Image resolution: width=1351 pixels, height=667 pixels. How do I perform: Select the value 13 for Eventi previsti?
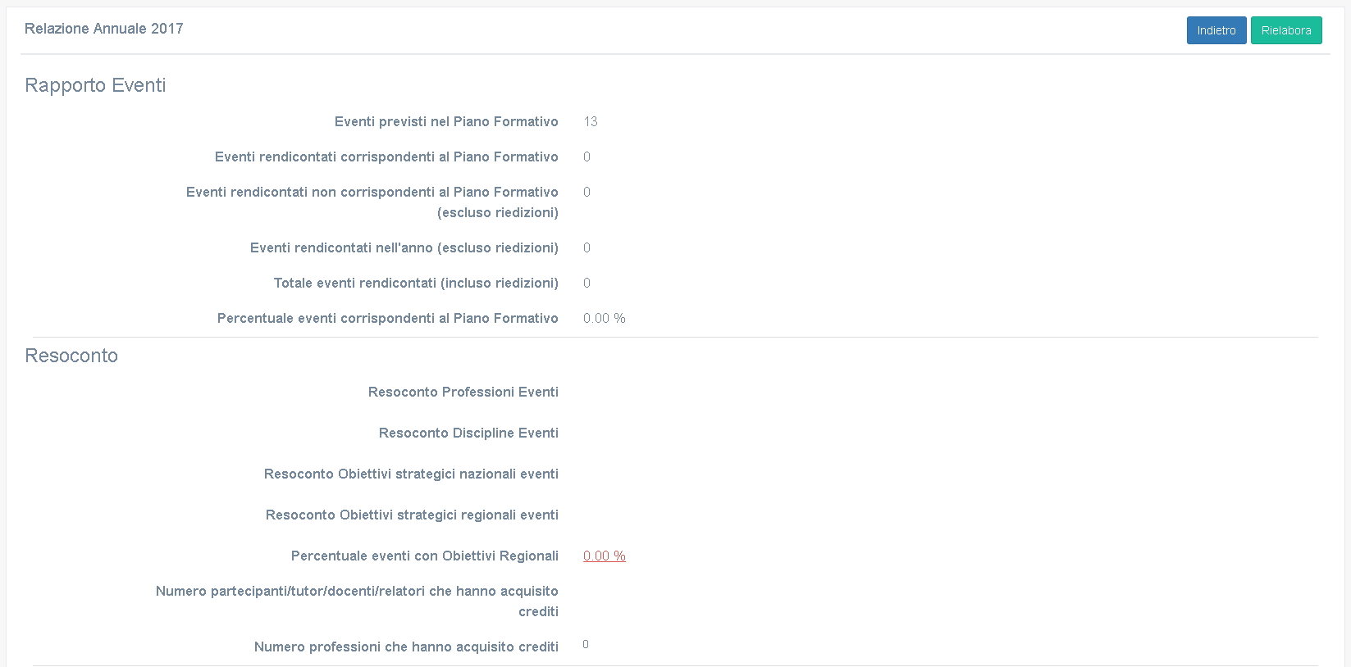point(591,121)
